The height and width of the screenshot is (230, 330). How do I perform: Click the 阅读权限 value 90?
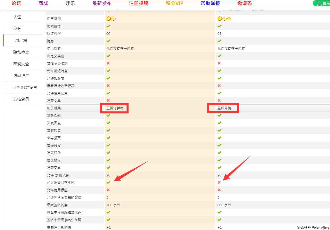(x=108, y=34)
